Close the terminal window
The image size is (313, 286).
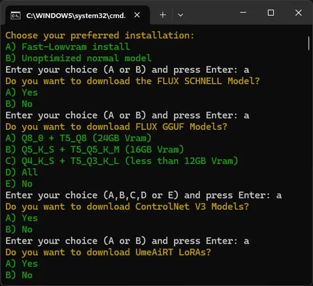[298, 12]
